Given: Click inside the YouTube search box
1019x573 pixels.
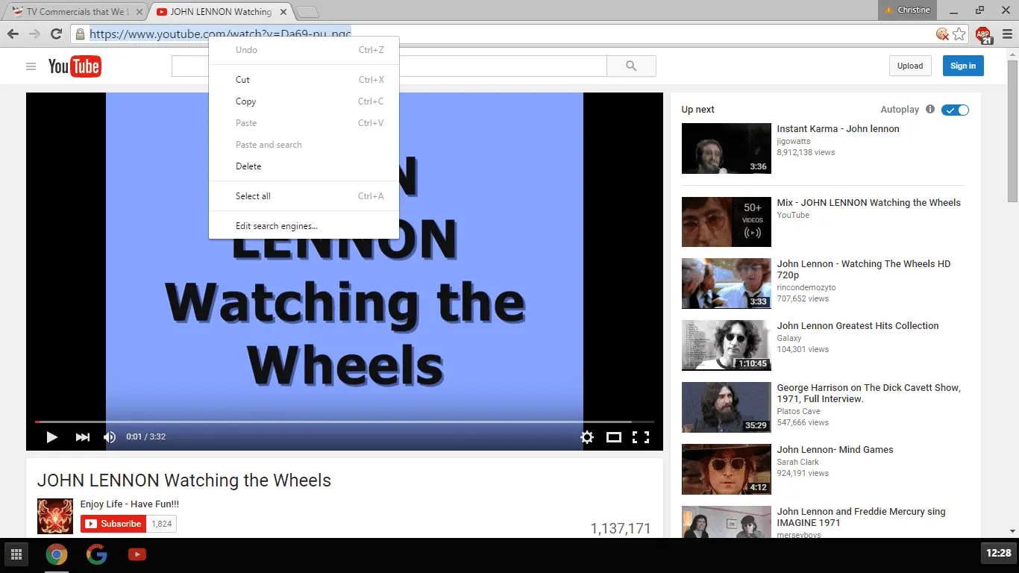Looking at the screenshot, I should [x=389, y=66].
